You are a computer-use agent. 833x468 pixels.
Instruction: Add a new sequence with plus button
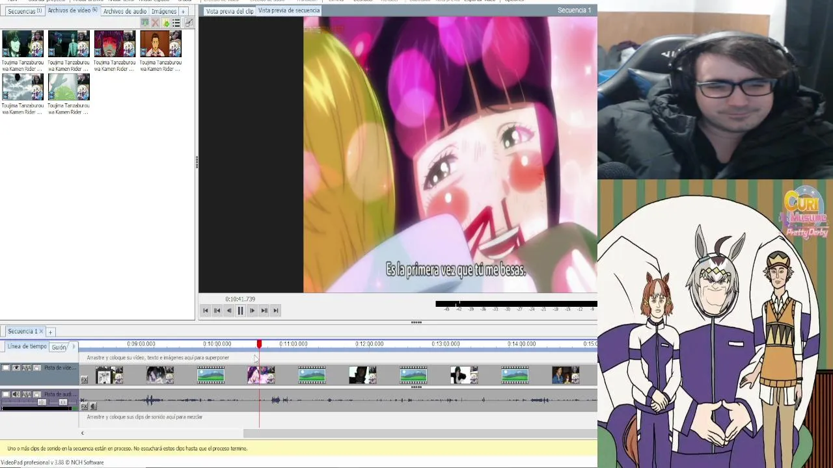tap(50, 332)
